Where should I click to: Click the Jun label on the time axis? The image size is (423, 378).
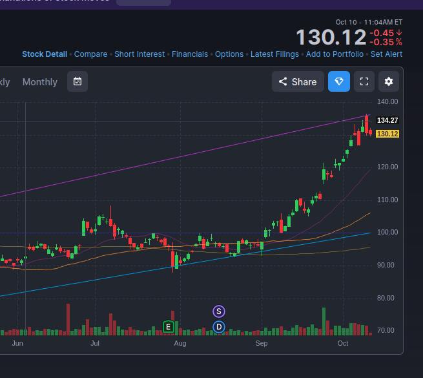click(x=17, y=343)
